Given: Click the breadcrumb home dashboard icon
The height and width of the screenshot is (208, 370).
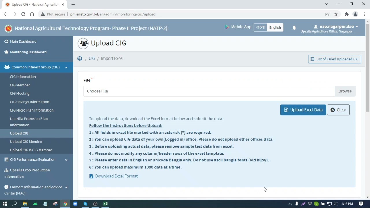Looking at the screenshot, I should [80, 58].
